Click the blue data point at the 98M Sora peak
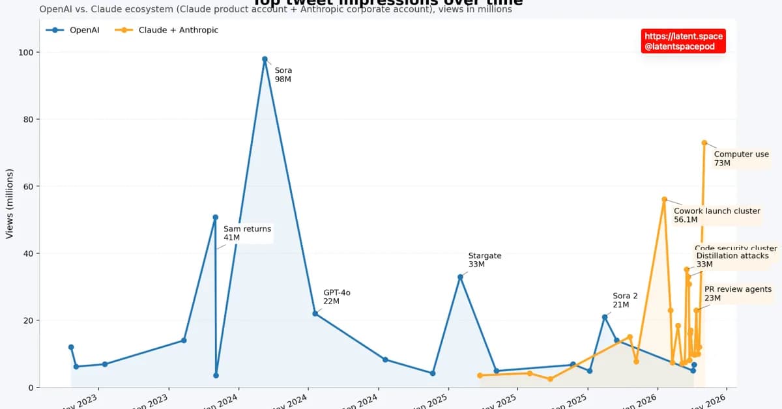The height and width of the screenshot is (409, 782). click(265, 59)
